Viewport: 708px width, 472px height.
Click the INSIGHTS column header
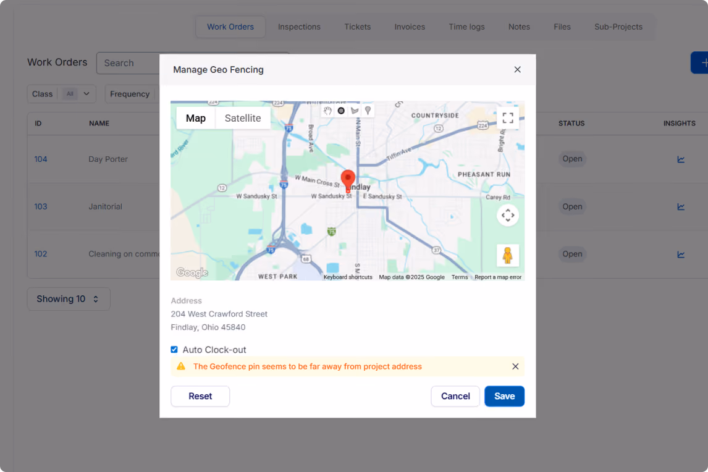[679, 124]
